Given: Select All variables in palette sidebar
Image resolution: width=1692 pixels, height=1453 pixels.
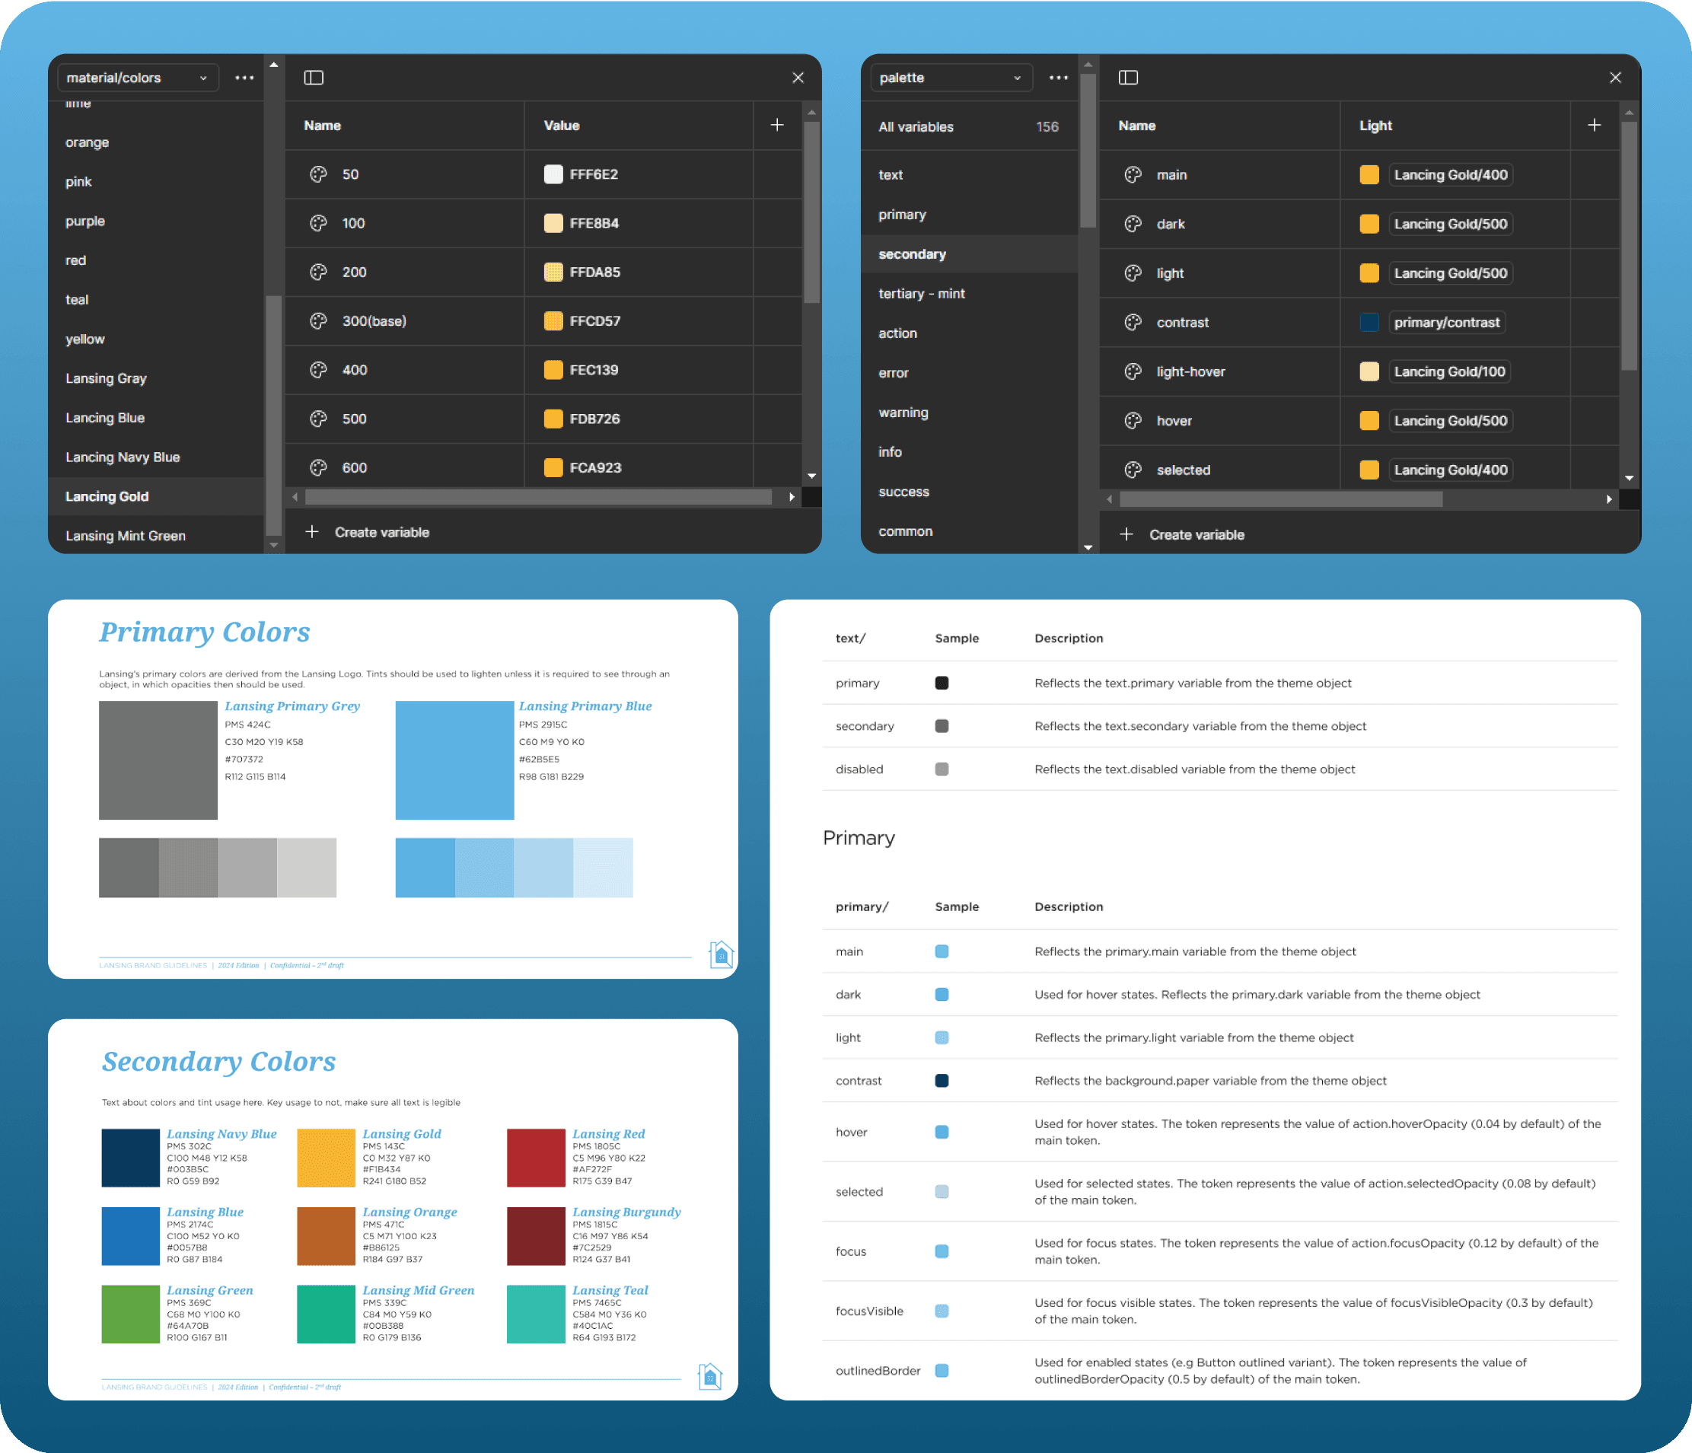Looking at the screenshot, I should pyautogui.click(x=970, y=126).
